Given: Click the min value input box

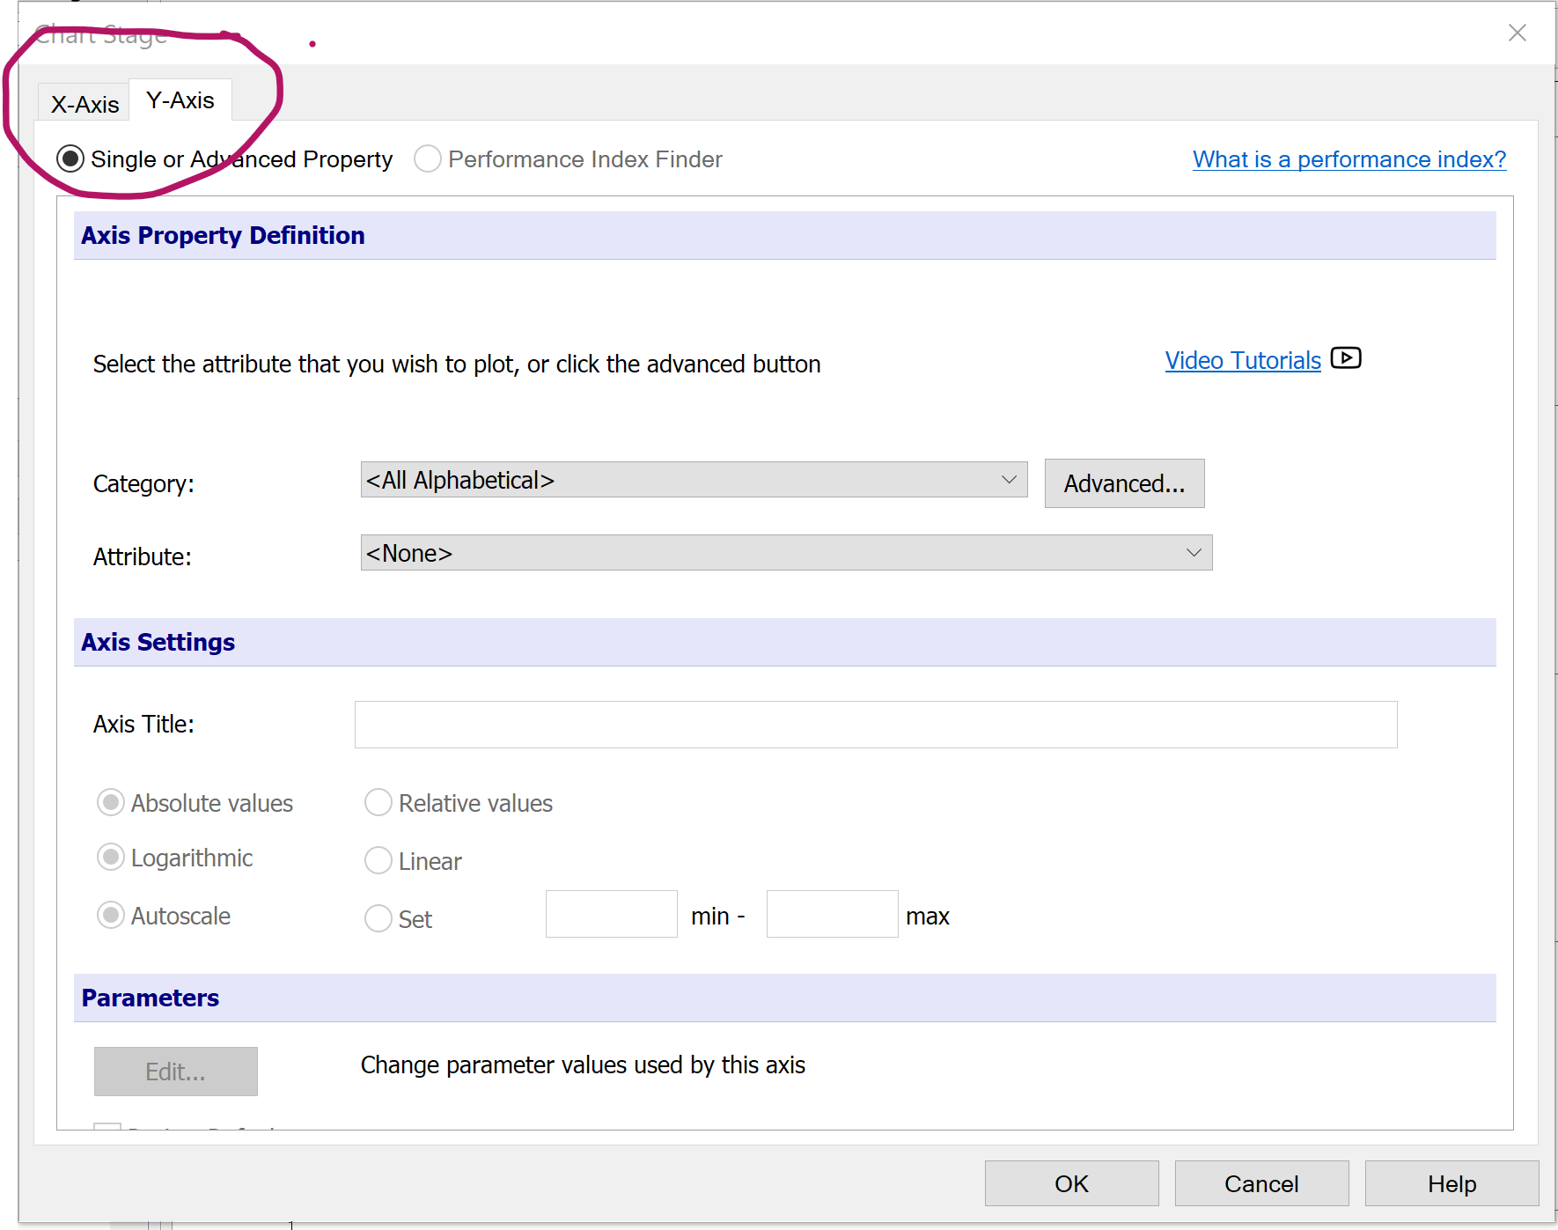Looking at the screenshot, I should pyautogui.click(x=611, y=915).
